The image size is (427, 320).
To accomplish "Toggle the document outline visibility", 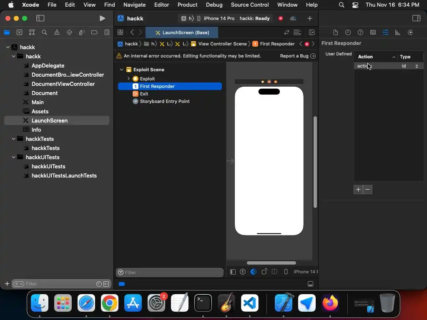I will pos(233,272).
